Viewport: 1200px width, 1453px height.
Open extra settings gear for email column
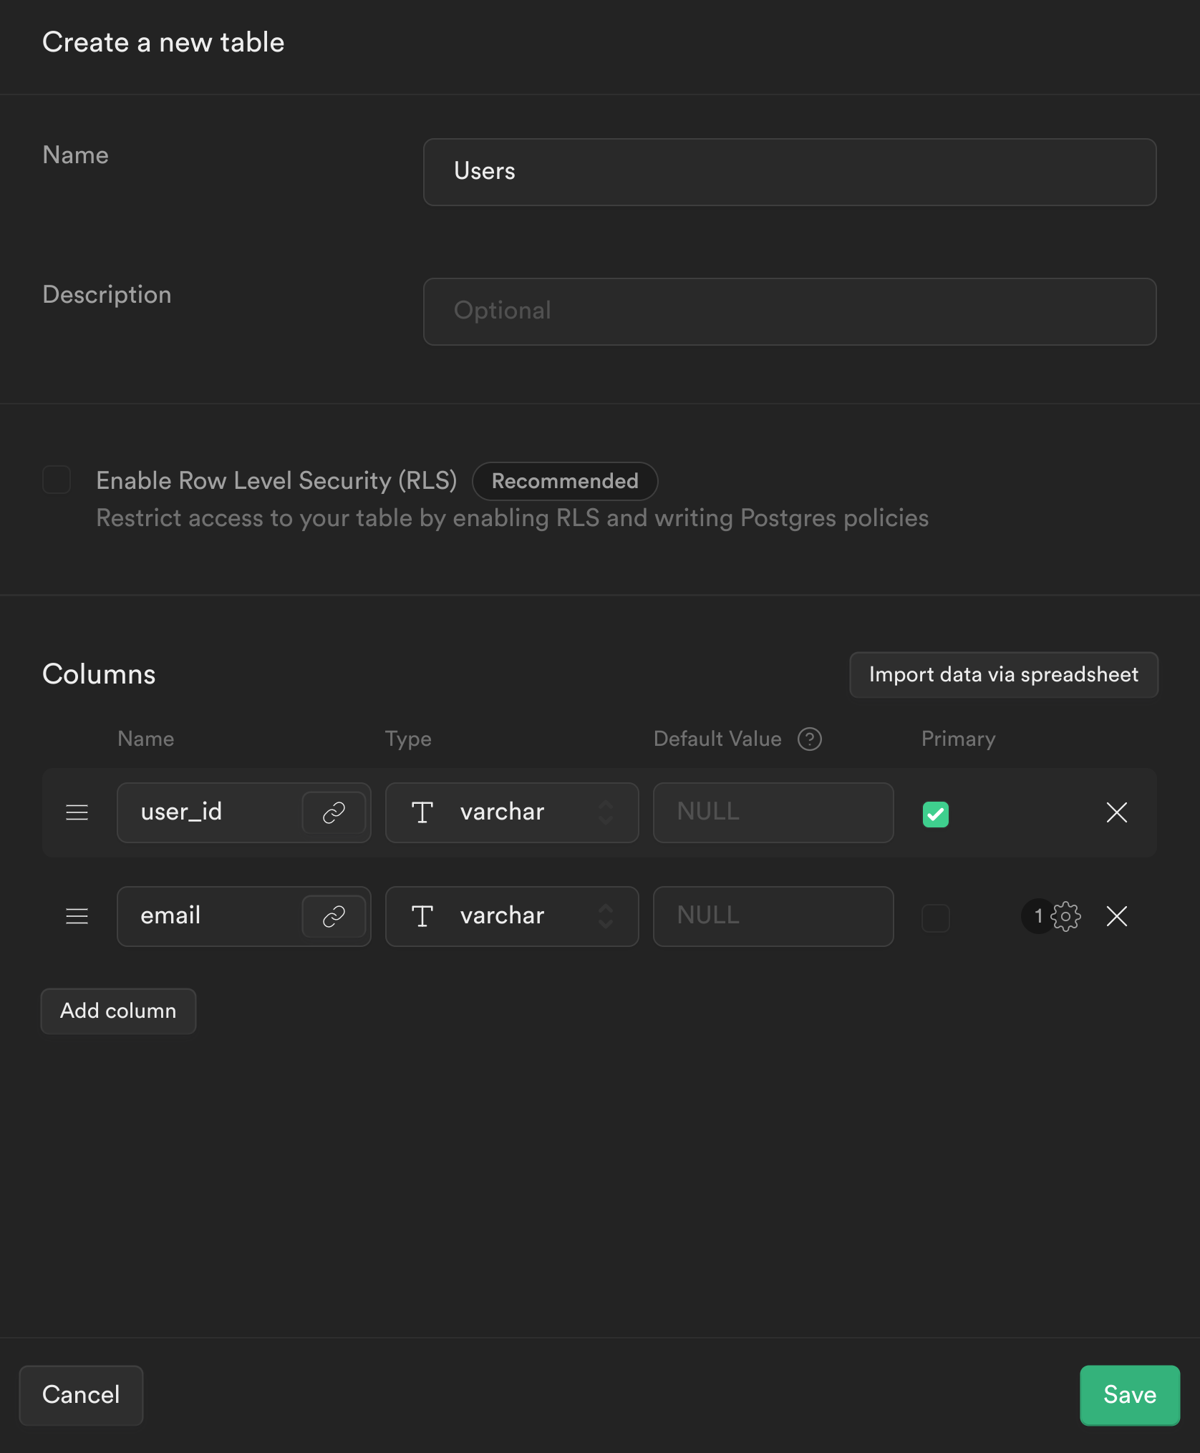1066,917
